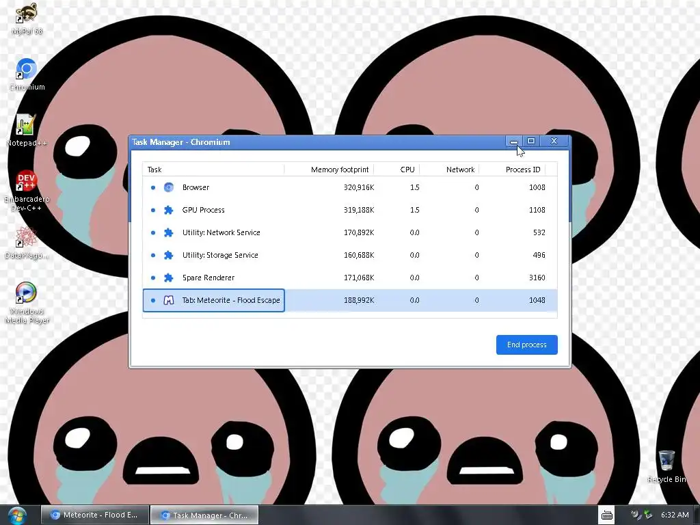Click process ID 532

(x=539, y=232)
